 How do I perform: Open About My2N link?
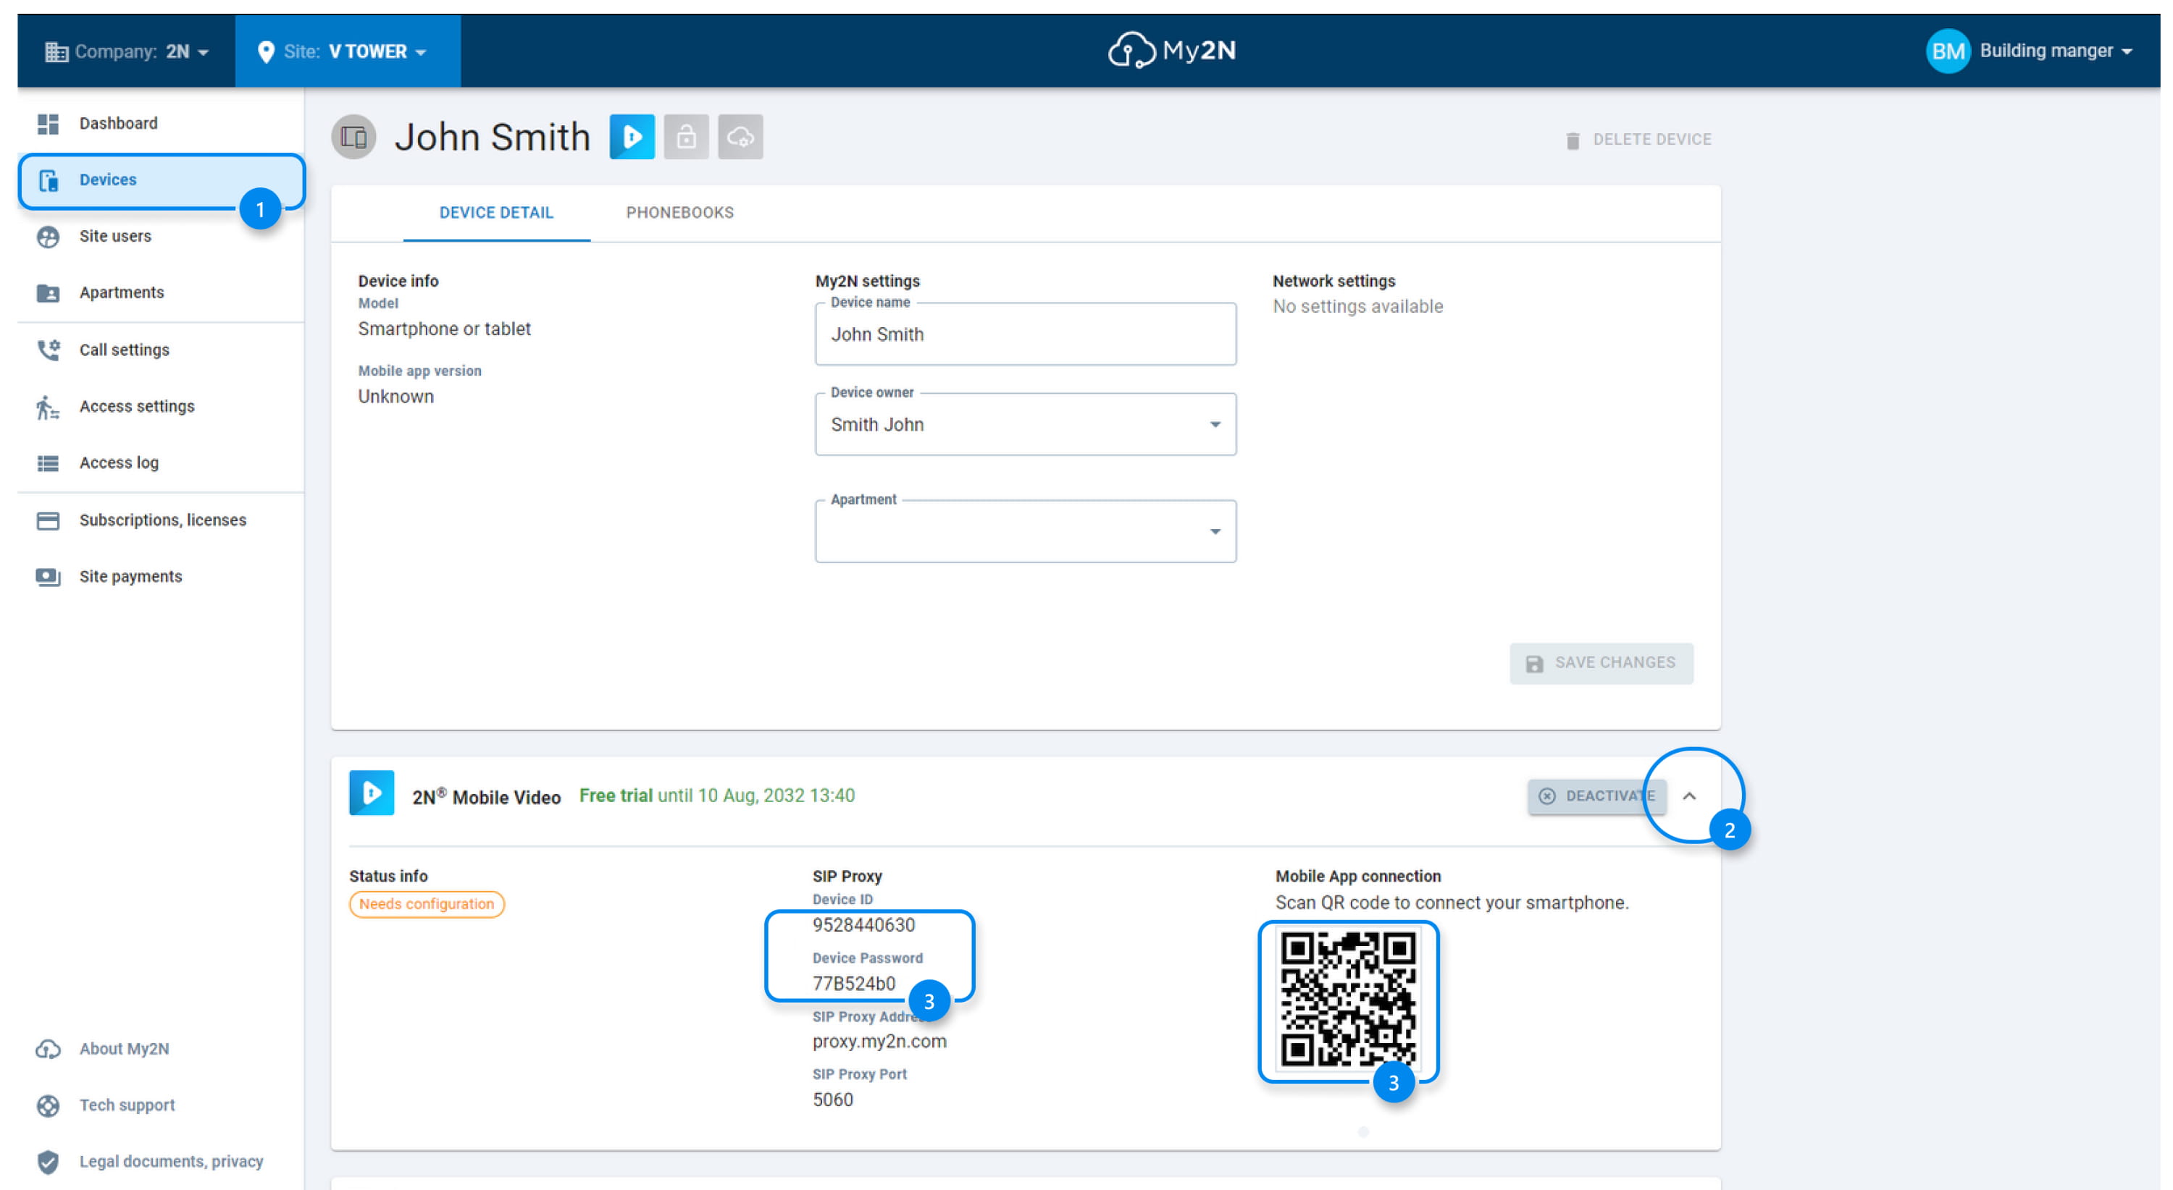click(x=124, y=1048)
